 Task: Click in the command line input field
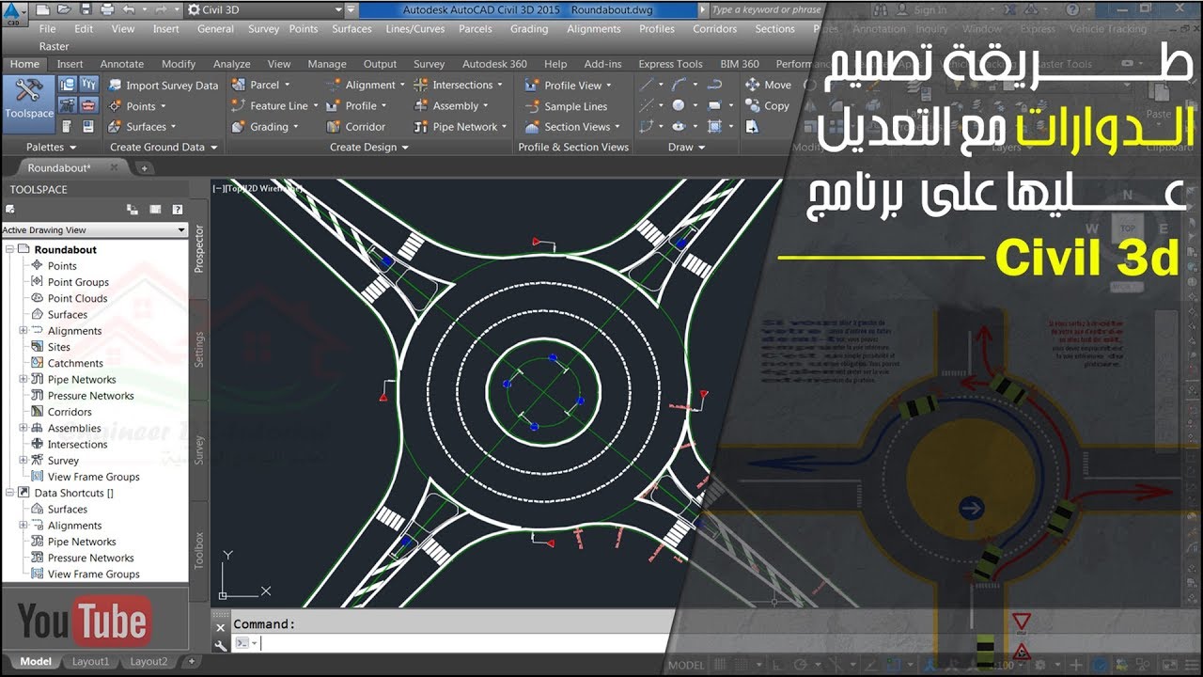coord(465,643)
